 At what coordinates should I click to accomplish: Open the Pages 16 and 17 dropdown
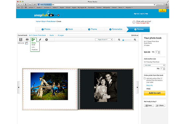point(104,40)
